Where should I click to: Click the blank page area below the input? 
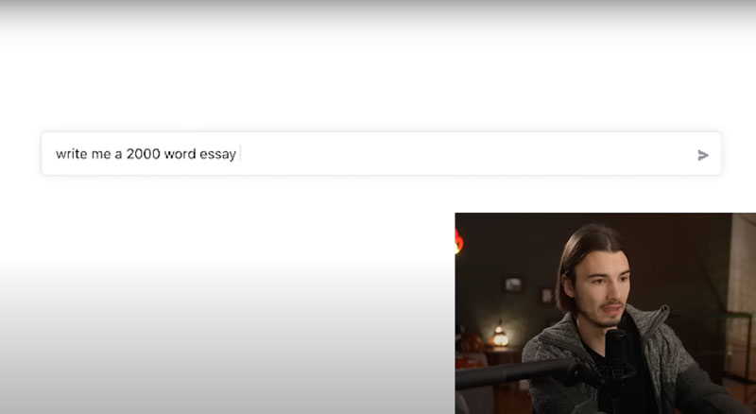pos(227,300)
